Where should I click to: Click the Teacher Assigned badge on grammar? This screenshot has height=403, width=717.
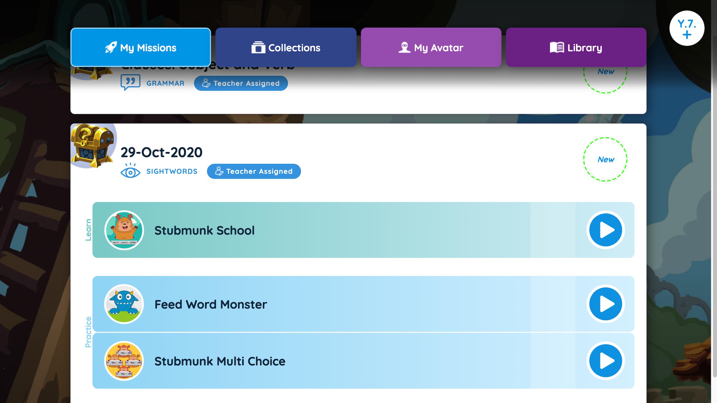point(241,83)
